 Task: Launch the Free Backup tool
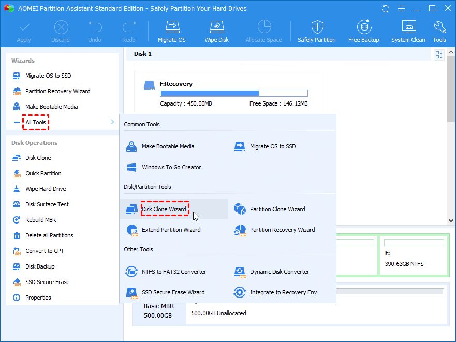(363, 31)
